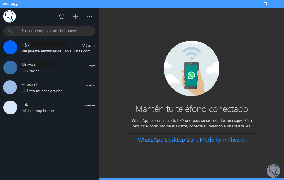Select the 'Jajajaja muy bueno' message preview
Screen dimensions: 284x180
coord(38,111)
